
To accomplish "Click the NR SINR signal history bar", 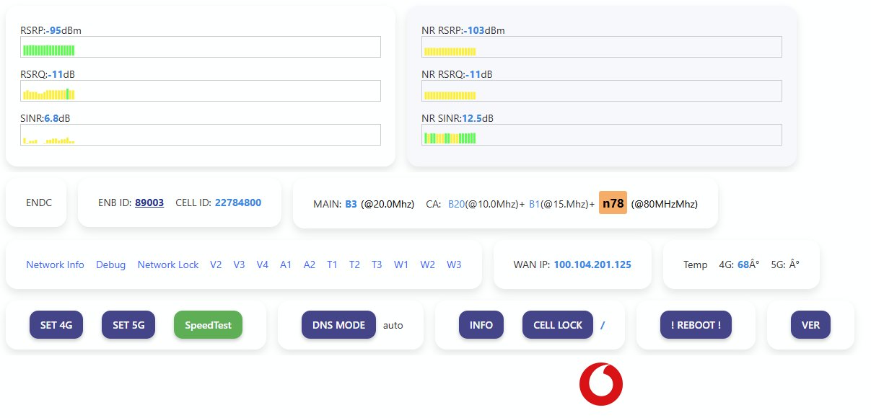I will pos(602,135).
